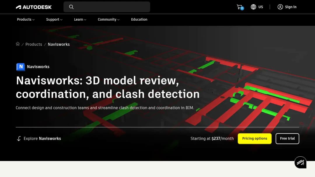Go to home via breadcrumb house icon

[18, 44]
